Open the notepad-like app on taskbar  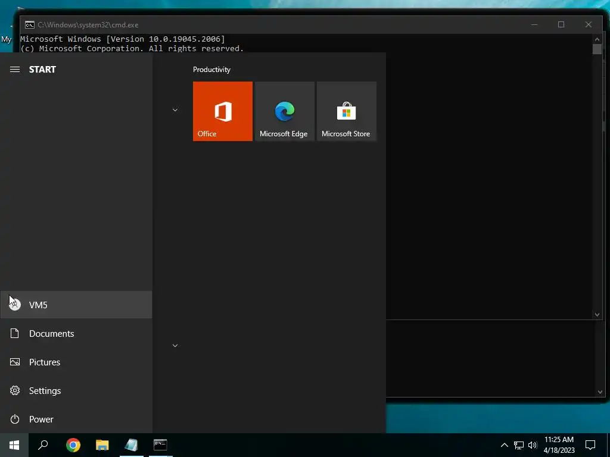click(x=132, y=445)
